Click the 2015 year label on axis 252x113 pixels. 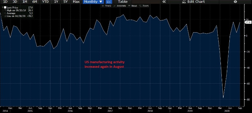pos(30,111)
